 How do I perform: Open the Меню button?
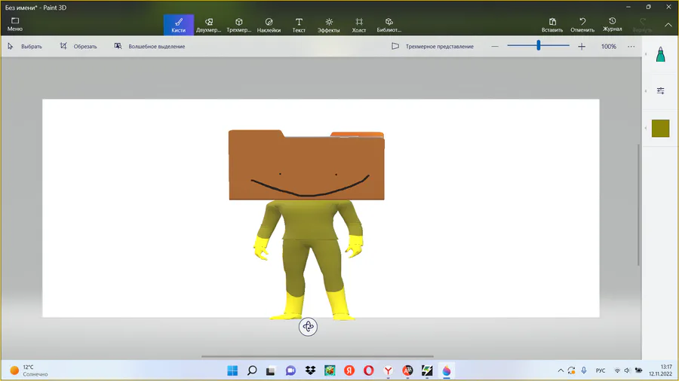coord(15,25)
